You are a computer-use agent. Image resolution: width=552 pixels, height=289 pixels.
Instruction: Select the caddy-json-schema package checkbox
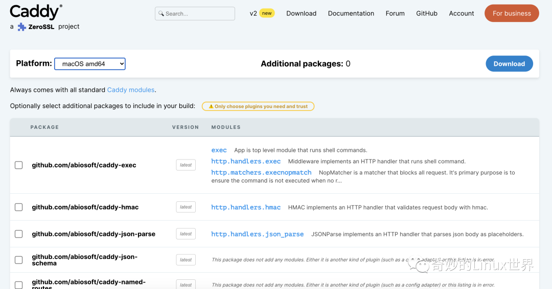[x=19, y=260]
